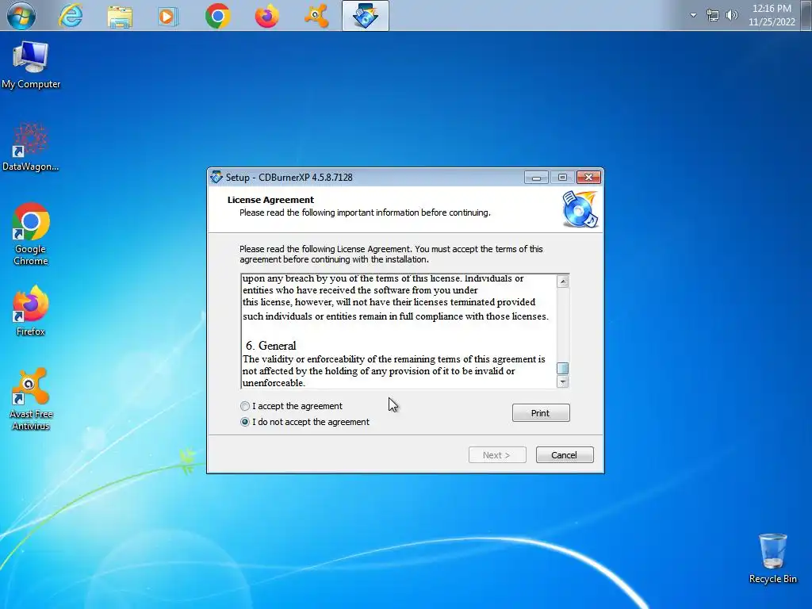
Task: Click the CDBurnerXP setup taskbar button
Action: 365,16
